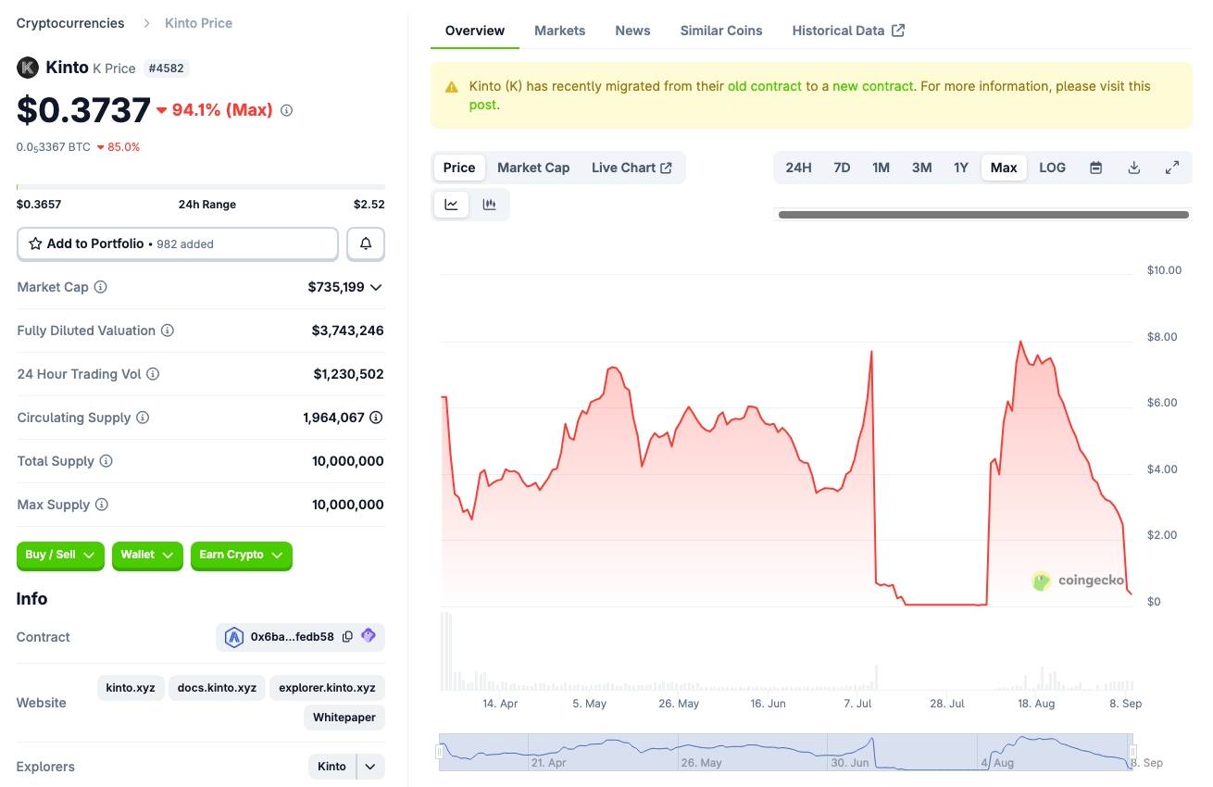Expand Market Cap value chevron
This screenshot has width=1213, height=787.
(x=376, y=287)
